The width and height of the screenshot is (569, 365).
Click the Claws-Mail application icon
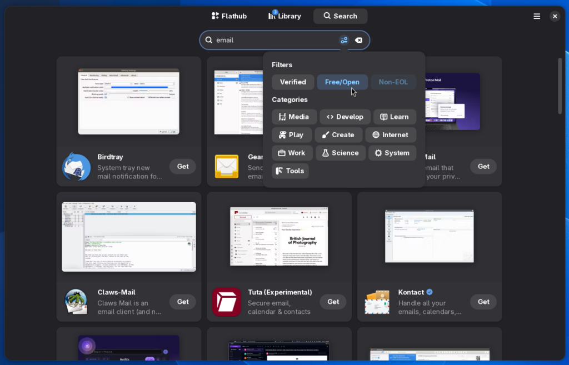click(x=76, y=302)
